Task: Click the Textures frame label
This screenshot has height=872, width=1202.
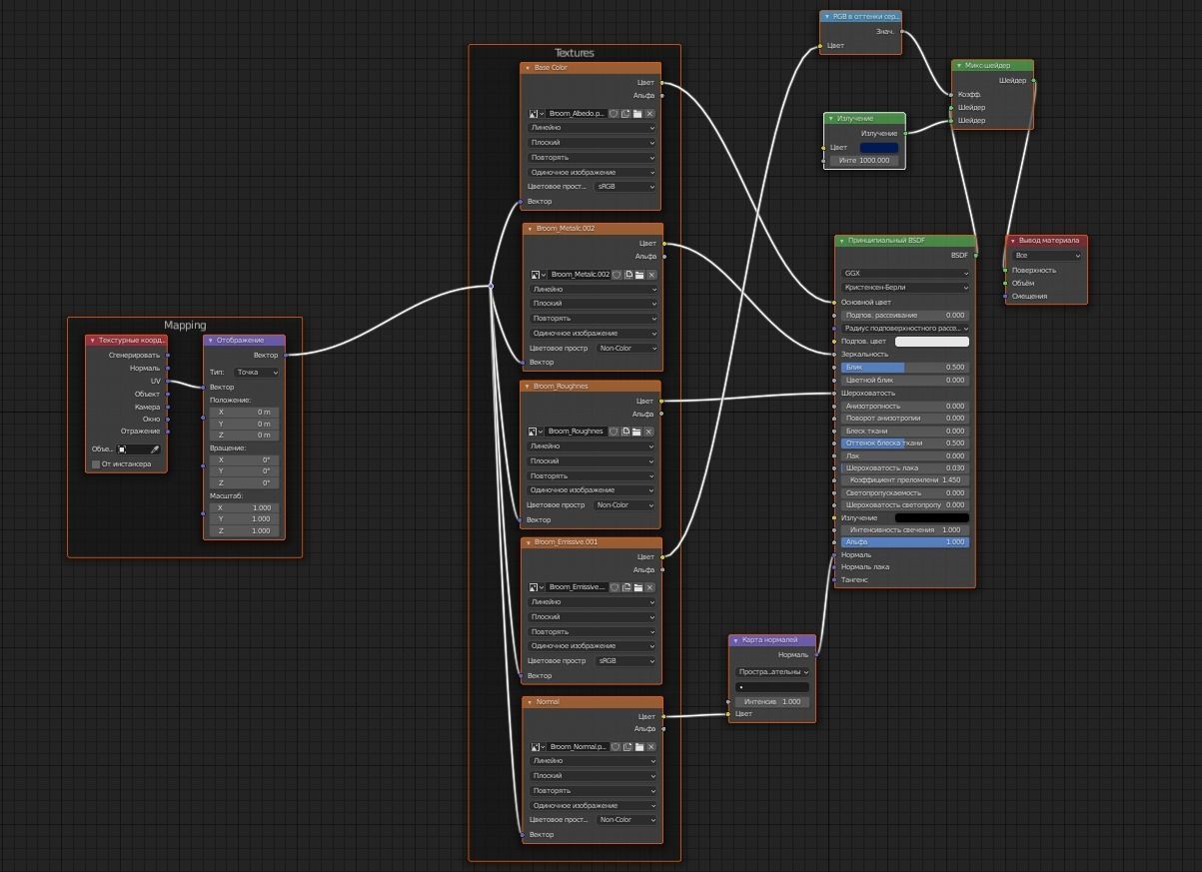Action: tap(575, 53)
